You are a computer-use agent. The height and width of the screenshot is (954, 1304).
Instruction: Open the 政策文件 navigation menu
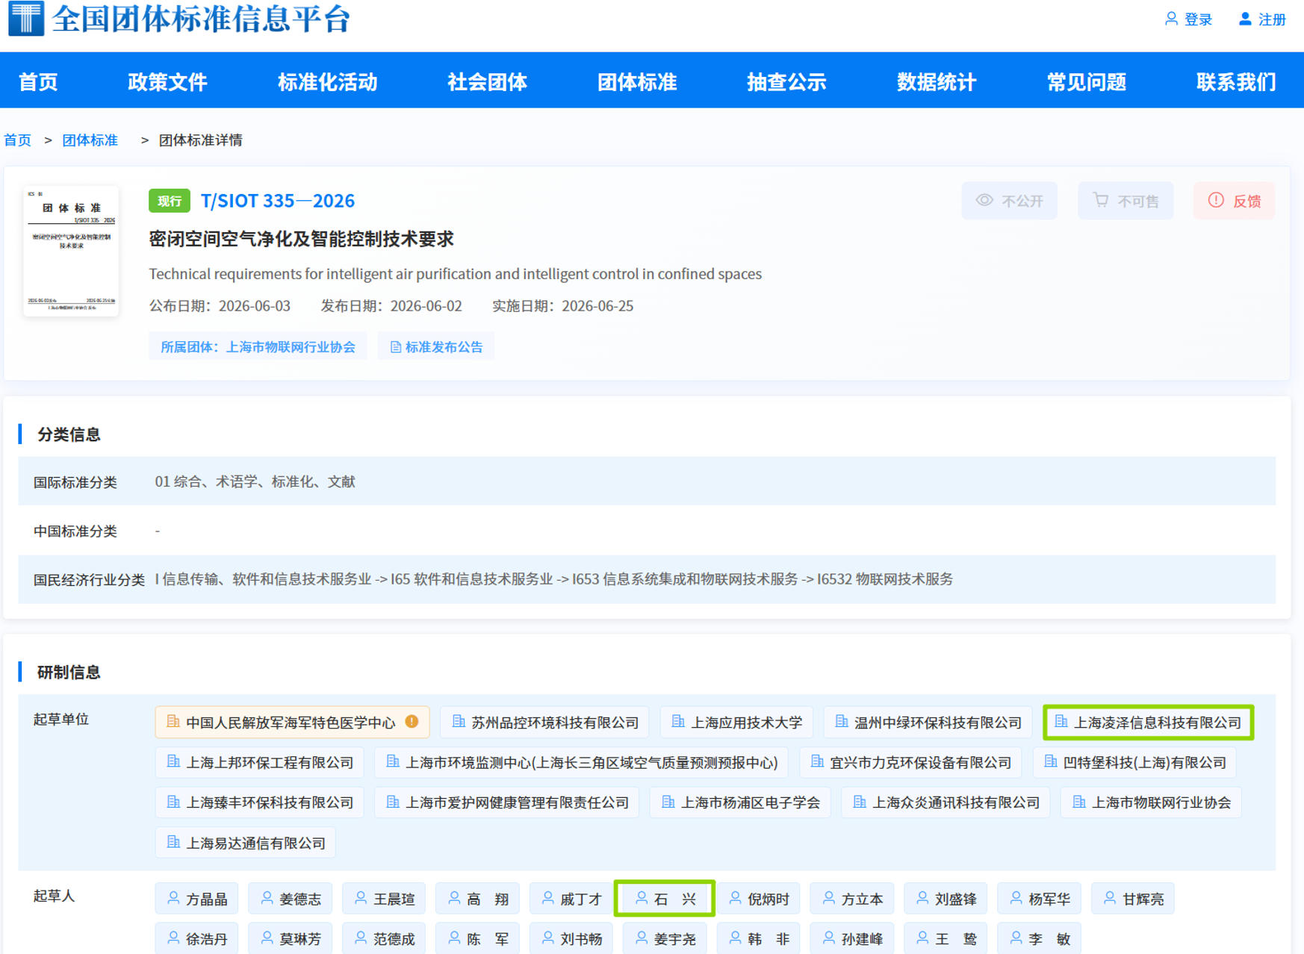[167, 81]
